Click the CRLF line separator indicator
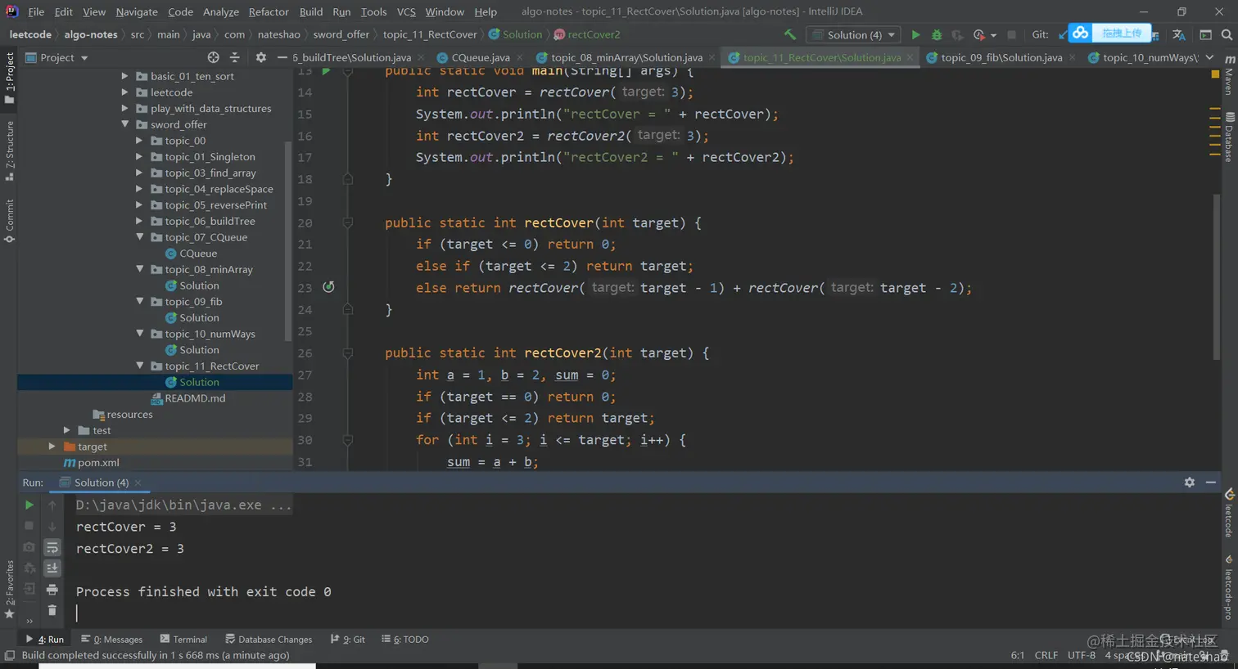The image size is (1238, 669). (1046, 655)
